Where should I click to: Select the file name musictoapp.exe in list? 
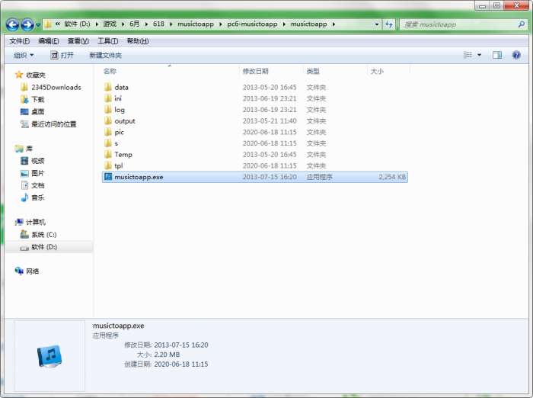[139, 177]
